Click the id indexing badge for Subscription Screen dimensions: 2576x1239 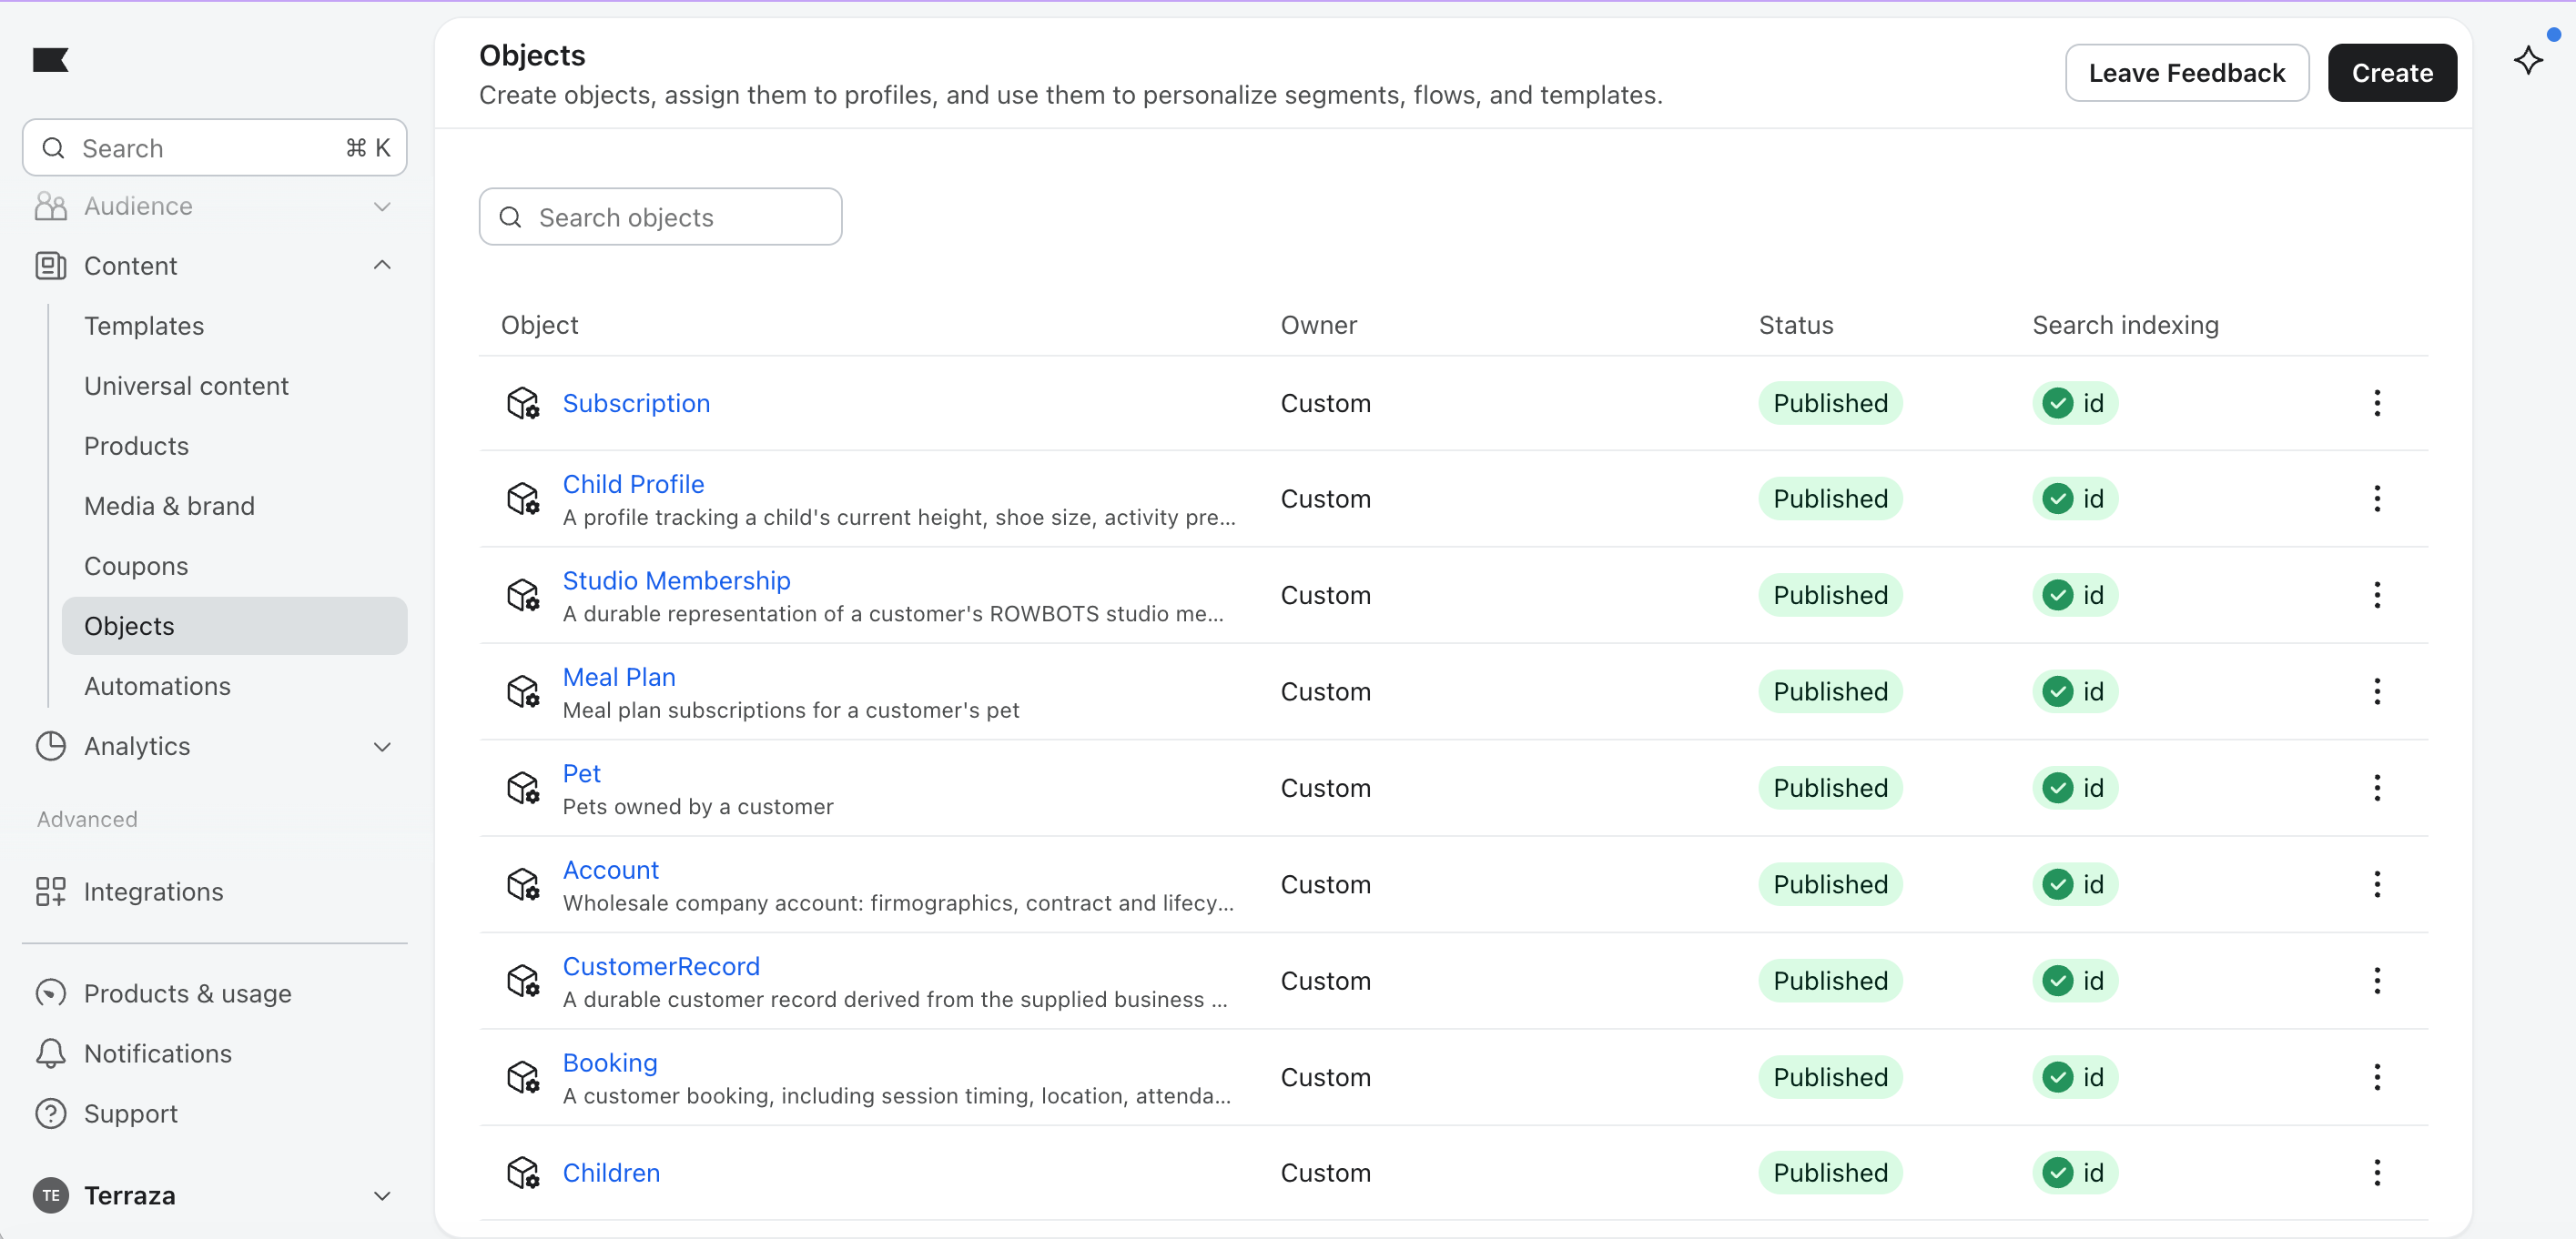[2074, 404]
